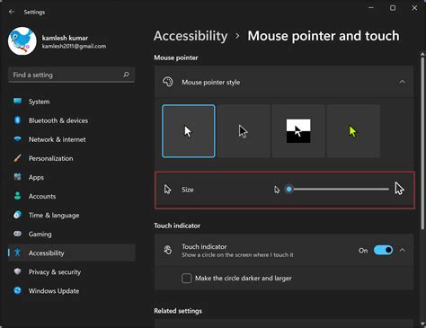
Task: Open Personalization settings
Action: pos(72,158)
